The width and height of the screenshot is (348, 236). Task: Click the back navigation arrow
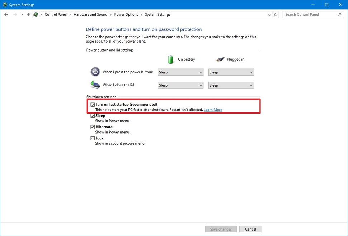point(6,14)
